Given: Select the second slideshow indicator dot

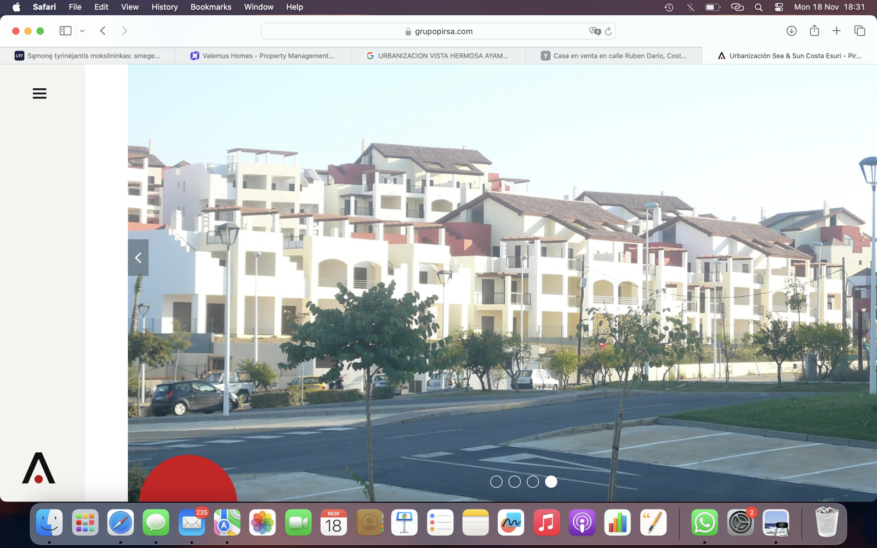Looking at the screenshot, I should pos(514,482).
